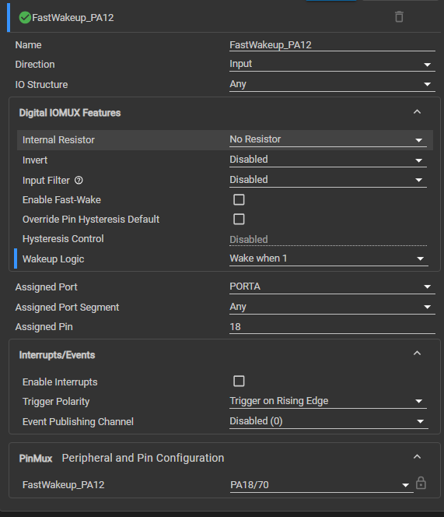Click the Name input field
Image resolution: width=444 pixels, height=517 pixels.
pyautogui.click(x=332, y=45)
